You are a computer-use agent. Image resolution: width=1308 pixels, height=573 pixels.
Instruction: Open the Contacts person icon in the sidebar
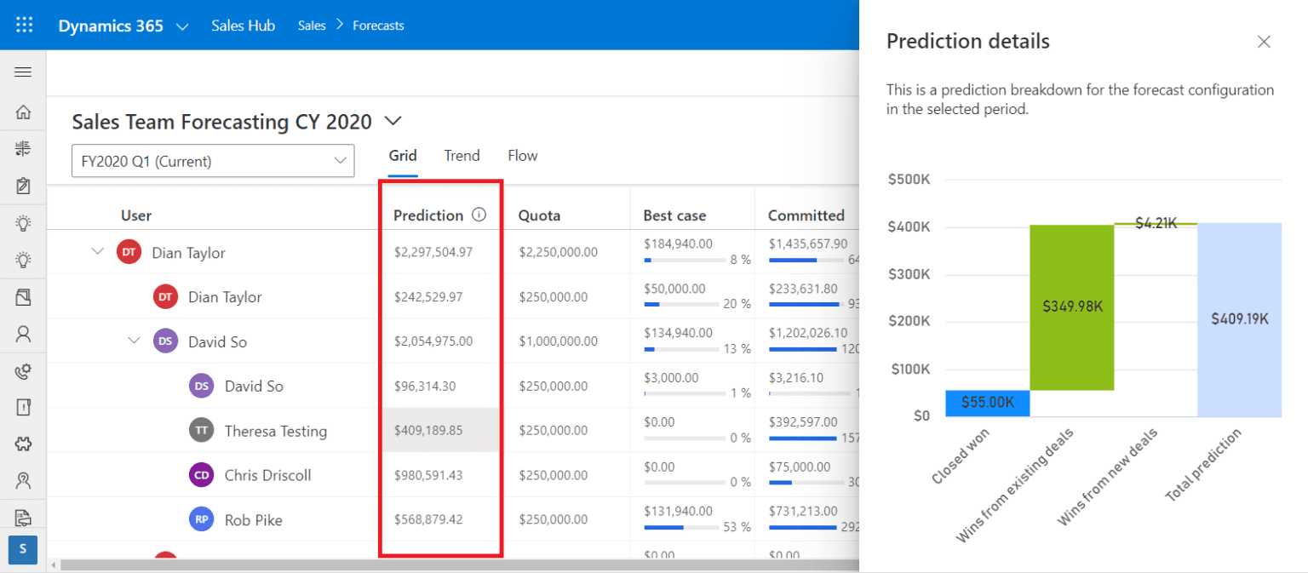pyautogui.click(x=23, y=333)
